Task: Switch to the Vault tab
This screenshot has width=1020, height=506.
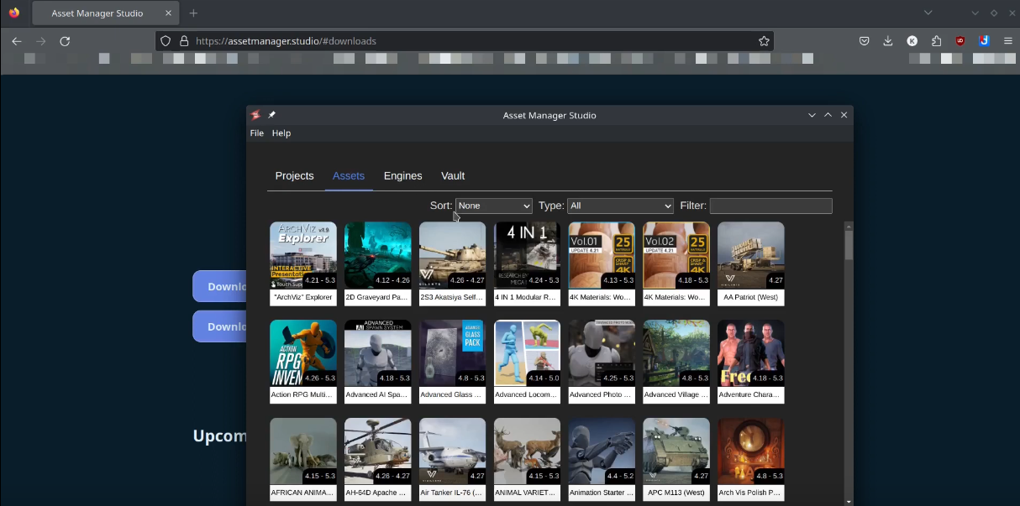Action: pos(453,176)
